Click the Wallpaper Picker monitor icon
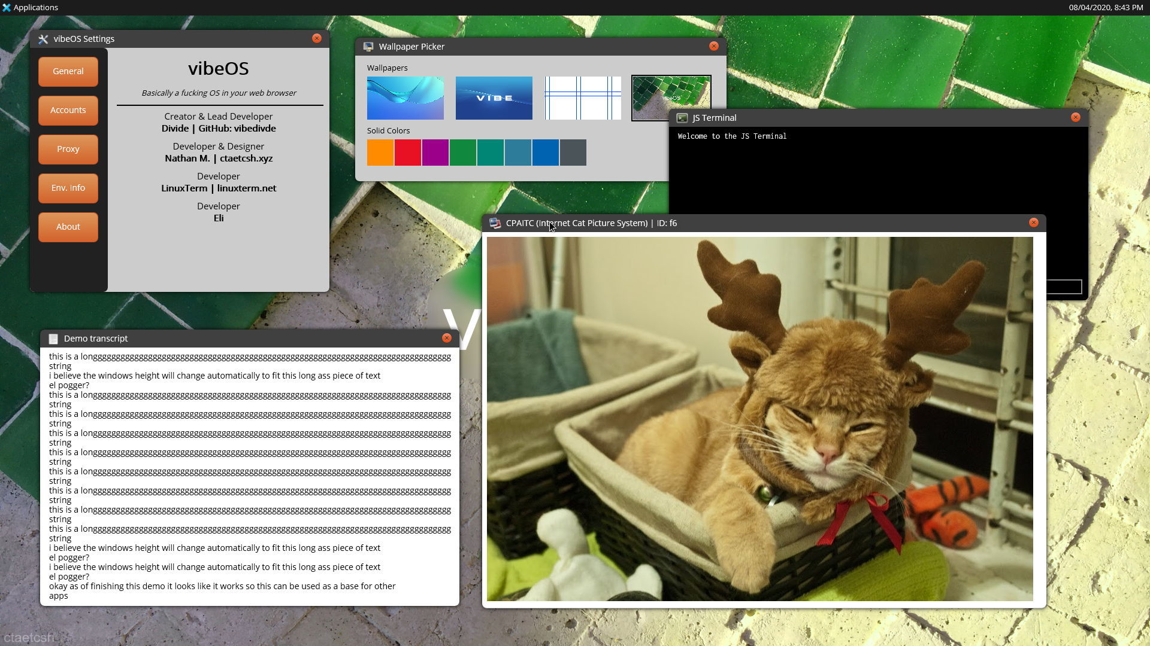 click(x=368, y=47)
